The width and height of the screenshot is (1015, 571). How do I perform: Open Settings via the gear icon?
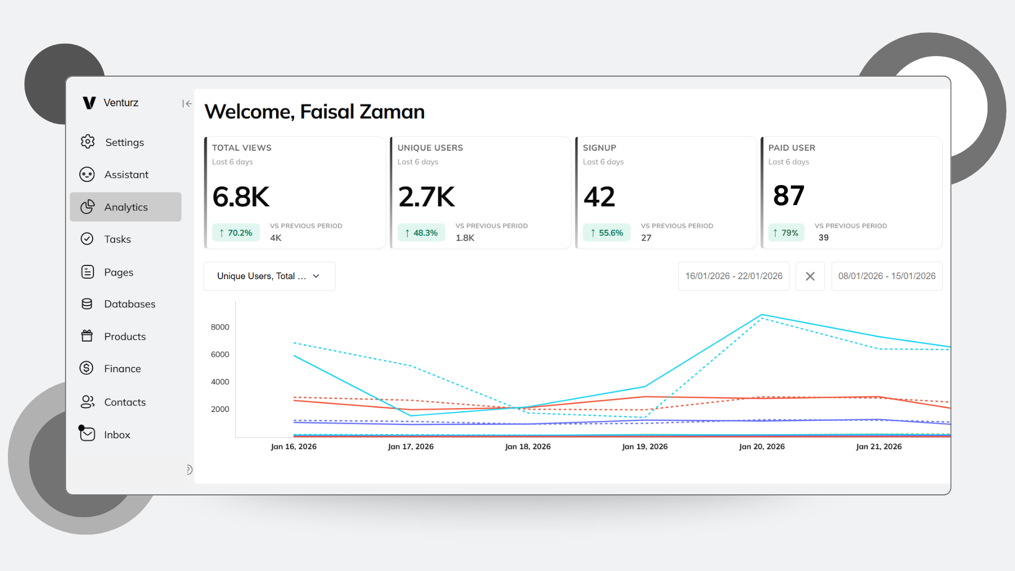pos(87,142)
